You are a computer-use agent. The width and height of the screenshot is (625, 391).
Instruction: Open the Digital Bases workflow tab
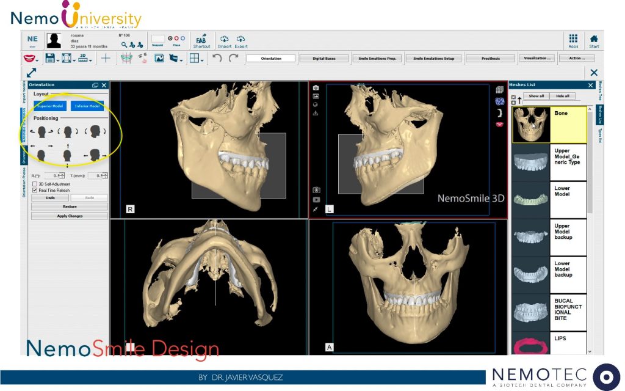[324, 58]
